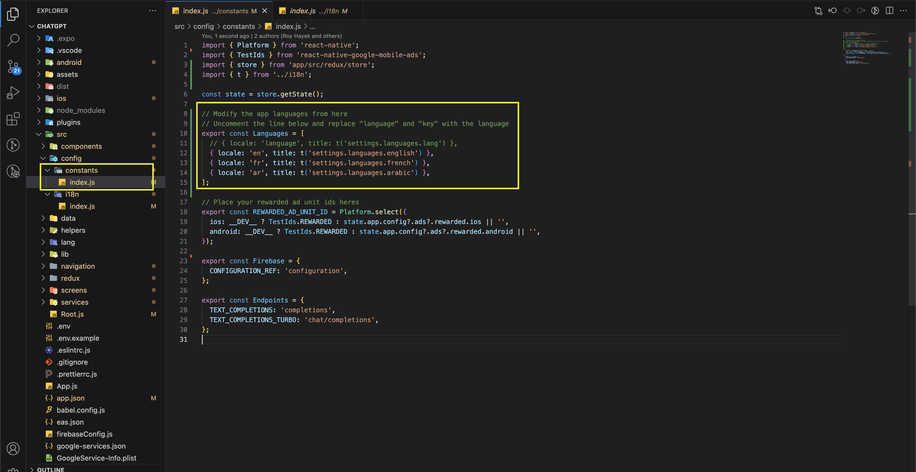The height and width of the screenshot is (472, 916).
Task: Open index.js under i18n folder
Action: [96, 207]
